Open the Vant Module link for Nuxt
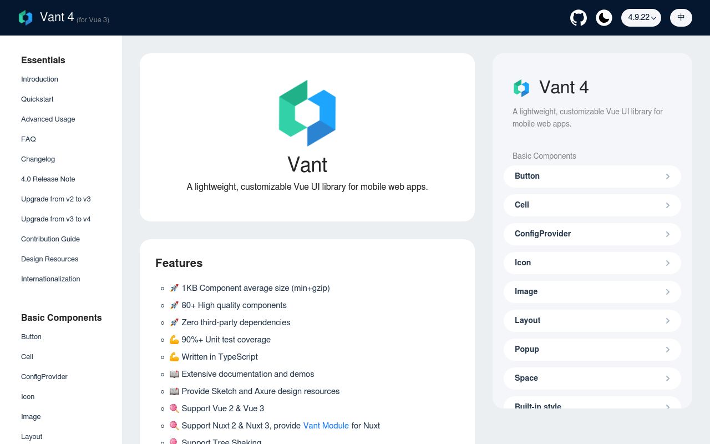710x444 pixels. [326, 426]
